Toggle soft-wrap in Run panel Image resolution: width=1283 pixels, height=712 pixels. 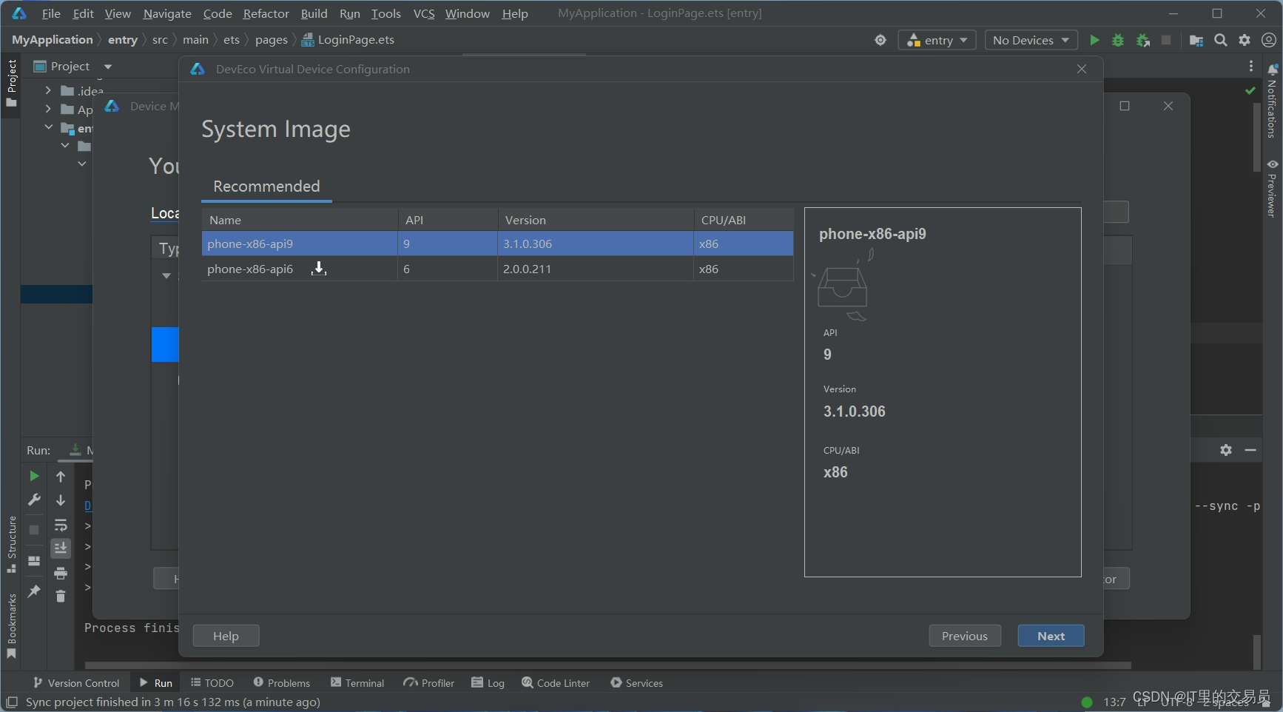pyautogui.click(x=61, y=525)
